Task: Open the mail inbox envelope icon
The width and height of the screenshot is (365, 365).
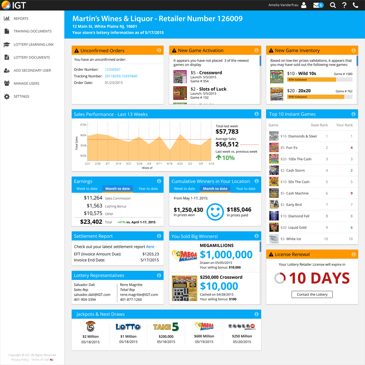Action: point(316,5)
